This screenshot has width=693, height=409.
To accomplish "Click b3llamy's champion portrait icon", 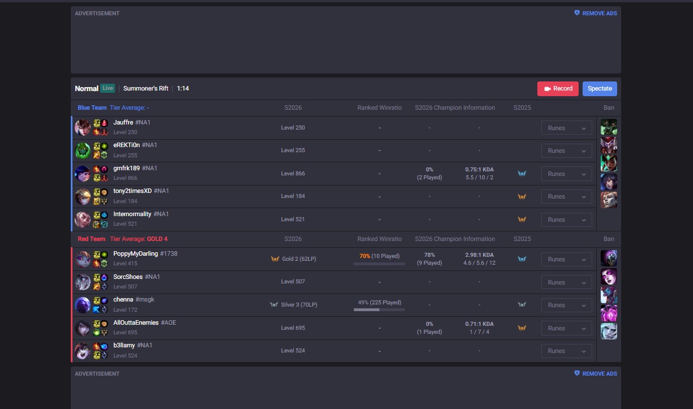I will pos(83,350).
